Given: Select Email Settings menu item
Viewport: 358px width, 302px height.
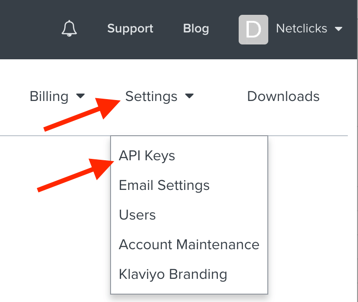Looking at the screenshot, I should click(x=164, y=185).
